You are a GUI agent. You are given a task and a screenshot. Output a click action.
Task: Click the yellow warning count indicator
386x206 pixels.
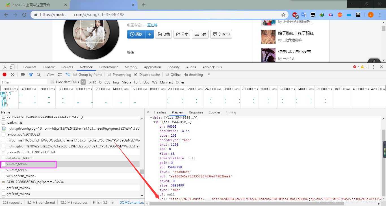(x=364, y=67)
